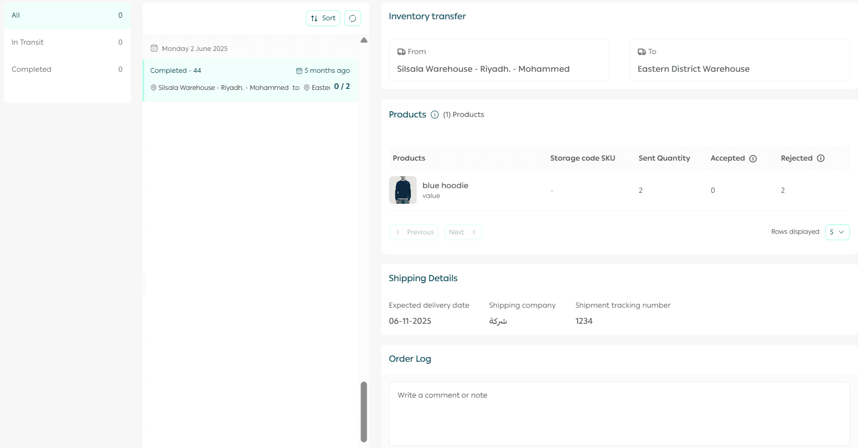Click the calendar icon beside 5 months ago
Image resolution: width=858 pixels, height=448 pixels.
click(x=299, y=71)
